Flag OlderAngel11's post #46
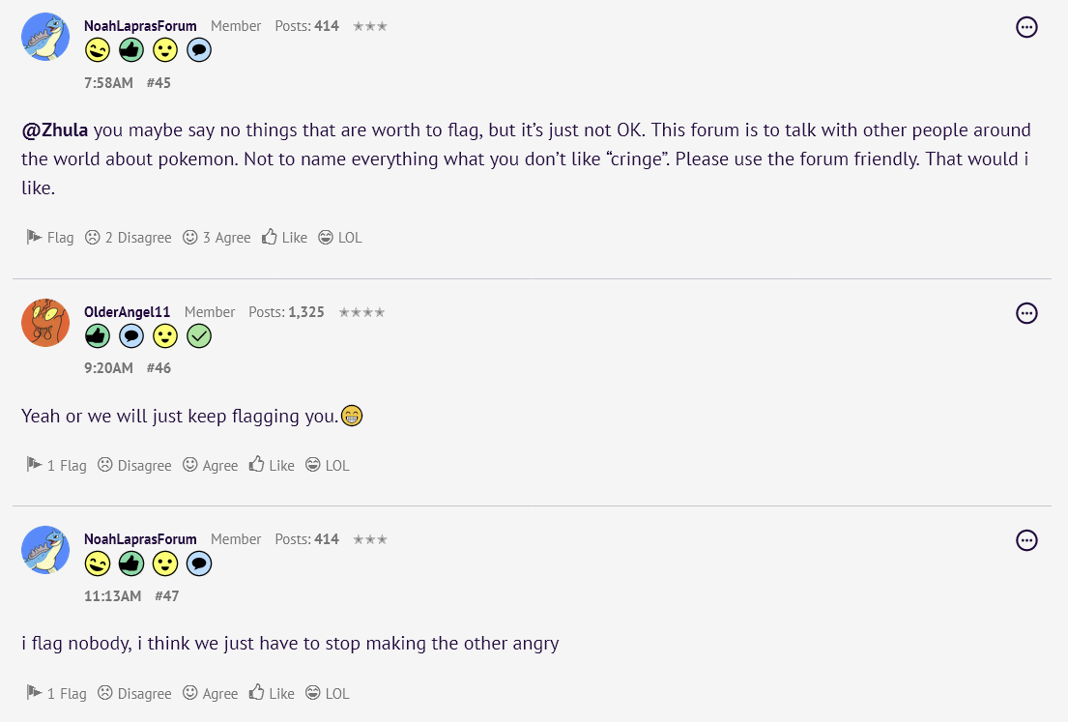 (x=57, y=465)
